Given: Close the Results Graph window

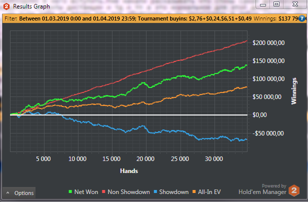Looking at the screenshot, I should coord(295,4).
